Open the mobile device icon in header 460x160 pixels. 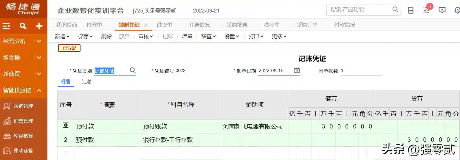pos(411,10)
